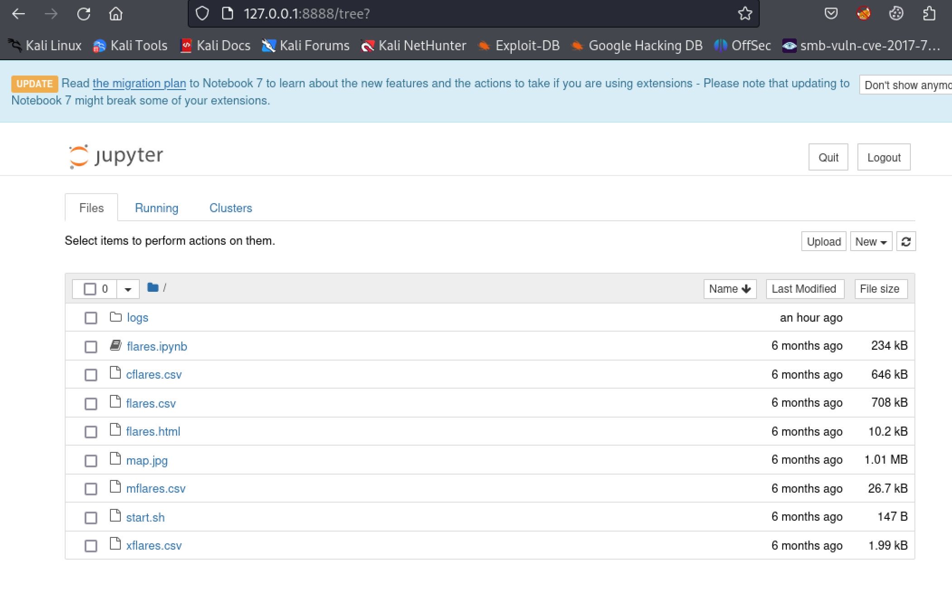Open the migration plan link
The height and width of the screenshot is (608, 952).
(139, 84)
